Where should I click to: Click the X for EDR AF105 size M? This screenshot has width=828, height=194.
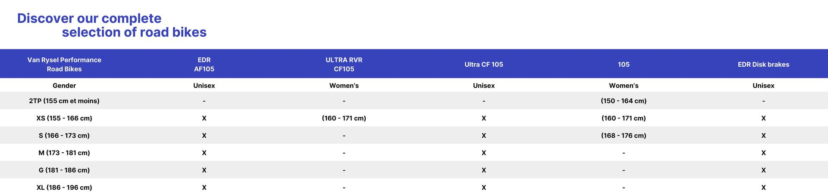pos(204,153)
